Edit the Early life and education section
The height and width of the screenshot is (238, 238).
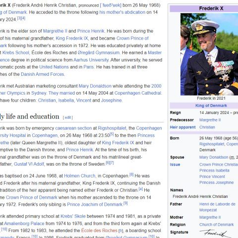point(67,118)
